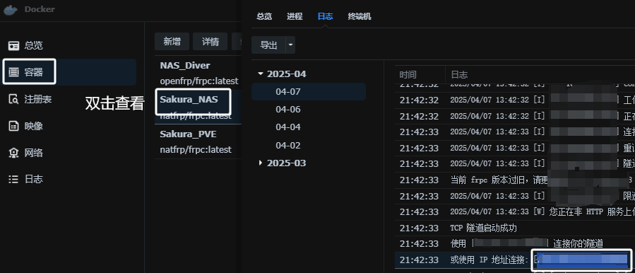
Task: Click the 新增 button
Action: pos(172,42)
